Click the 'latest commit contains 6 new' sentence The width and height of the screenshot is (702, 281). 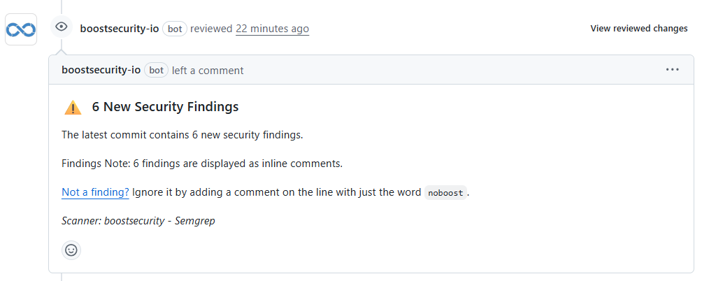[182, 134]
